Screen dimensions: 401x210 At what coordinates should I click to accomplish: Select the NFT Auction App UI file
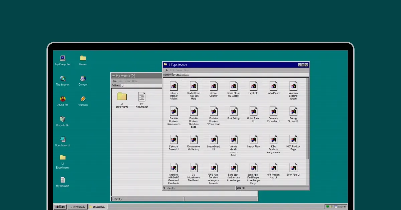[x=273, y=171]
